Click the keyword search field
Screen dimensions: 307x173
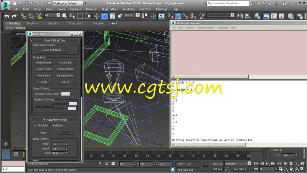pyautogui.click(x=228, y=3)
